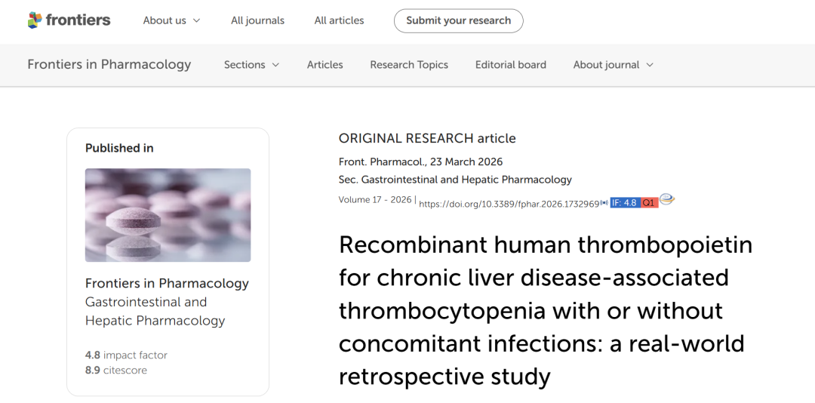Open the Editorial board page
Image resolution: width=815 pixels, height=403 pixels.
[x=510, y=65]
